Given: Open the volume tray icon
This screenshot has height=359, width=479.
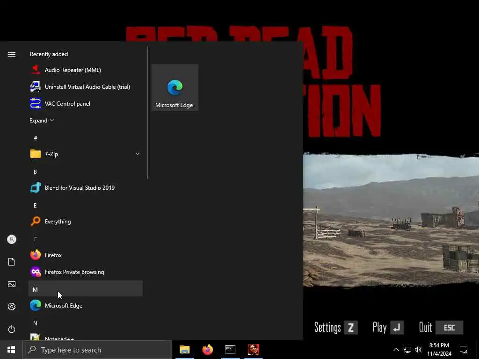Looking at the screenshot, I should pos(418,350).
